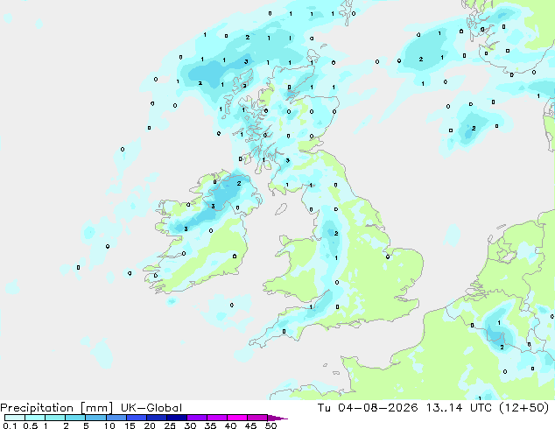The image size is (555, 429).
Task: Click the '50' legend label
Action: point(270,425)
